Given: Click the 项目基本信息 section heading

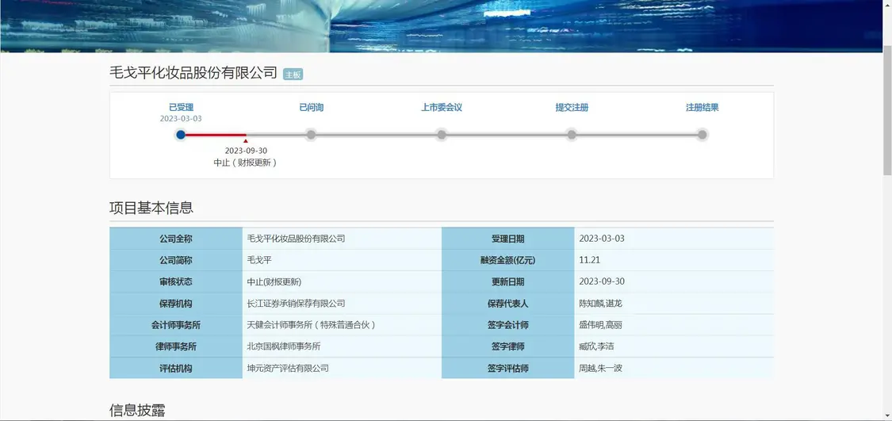Looking at the screenshot, I should 151,208.
